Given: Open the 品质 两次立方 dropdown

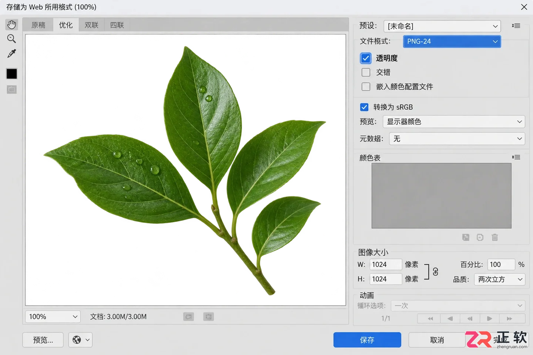Looking at the screenshot, I should (x=499, y=279).
